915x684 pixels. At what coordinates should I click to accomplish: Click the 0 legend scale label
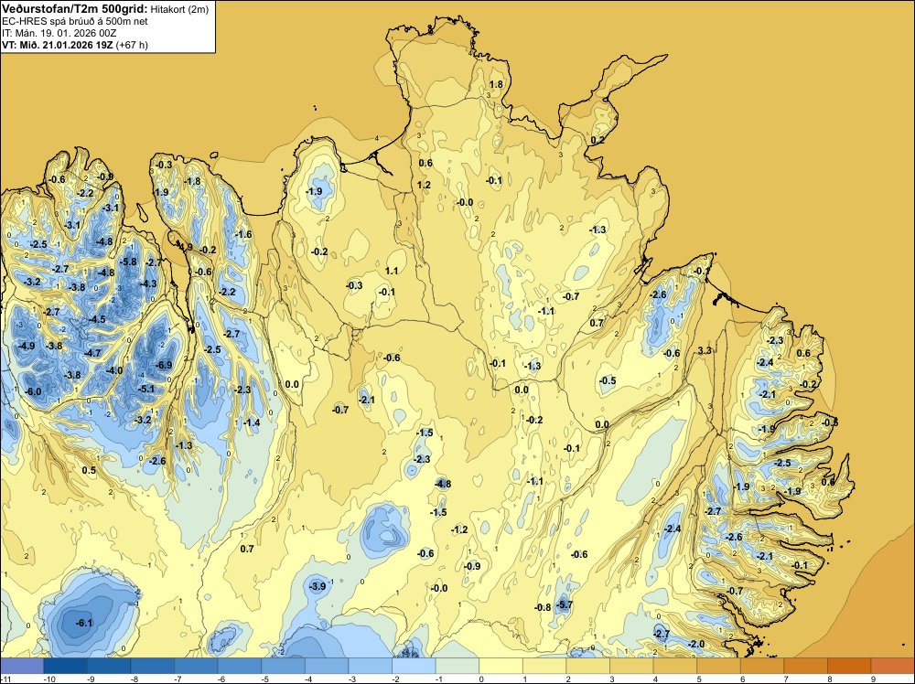(x=481, y=679)
